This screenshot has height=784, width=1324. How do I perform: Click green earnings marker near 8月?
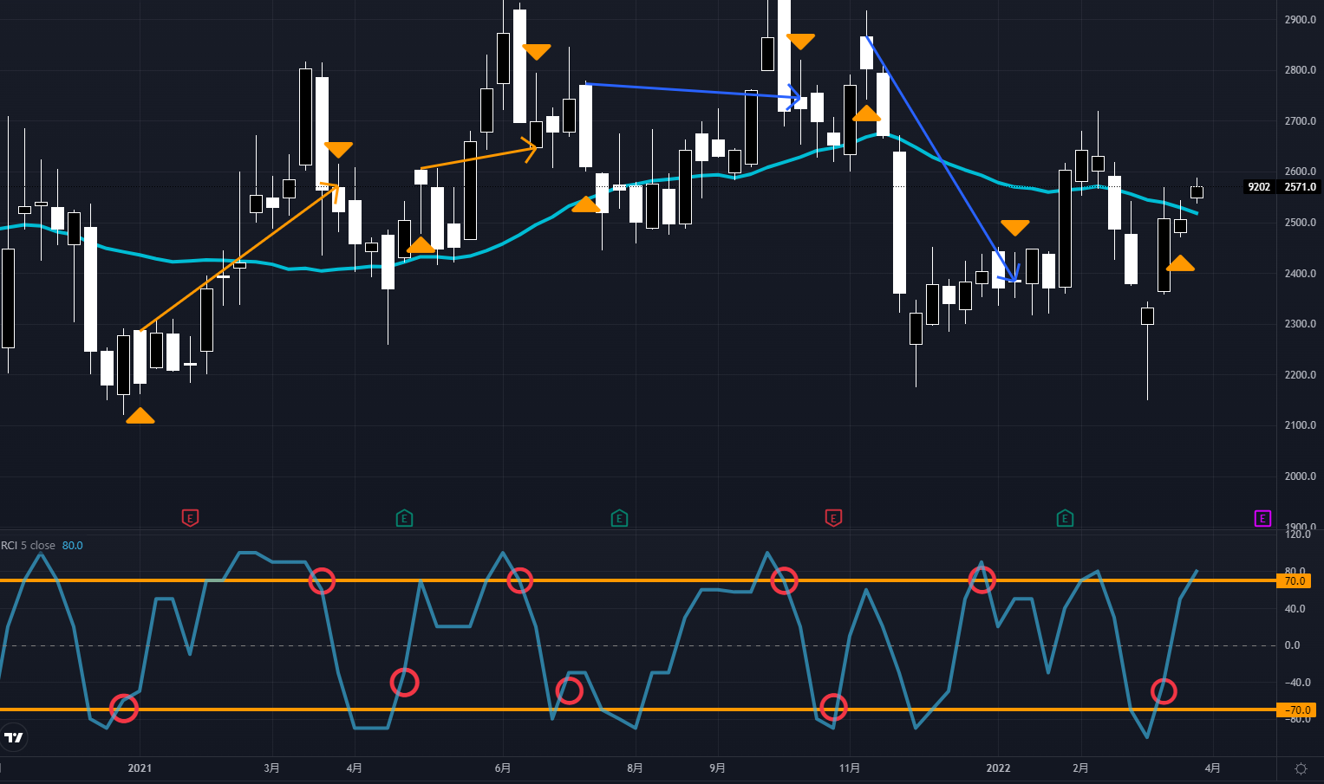(x=618, y=519)
